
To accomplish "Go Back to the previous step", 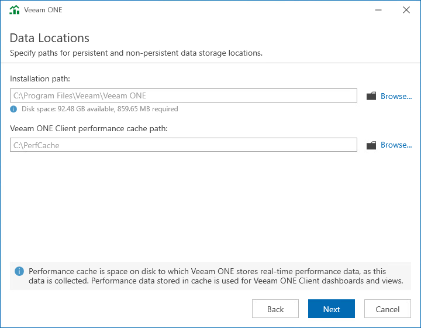I will coord(275,309).
